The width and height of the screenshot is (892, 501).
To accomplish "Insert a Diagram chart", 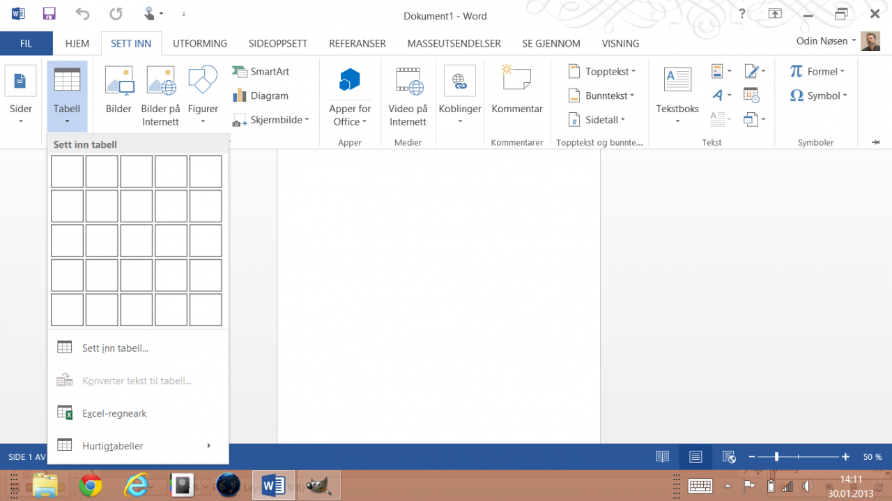I will [x=261, y=95].
